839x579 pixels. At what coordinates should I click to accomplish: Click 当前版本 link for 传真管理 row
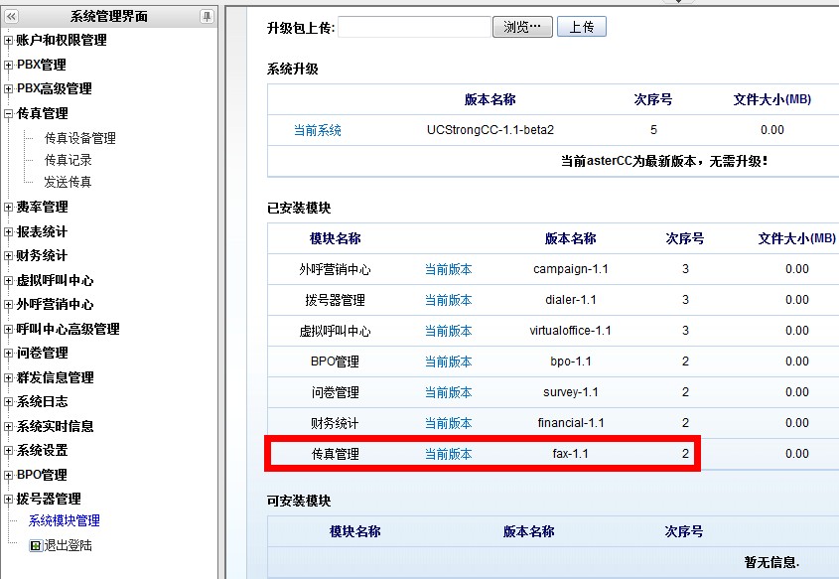click(x=448, y=454)
